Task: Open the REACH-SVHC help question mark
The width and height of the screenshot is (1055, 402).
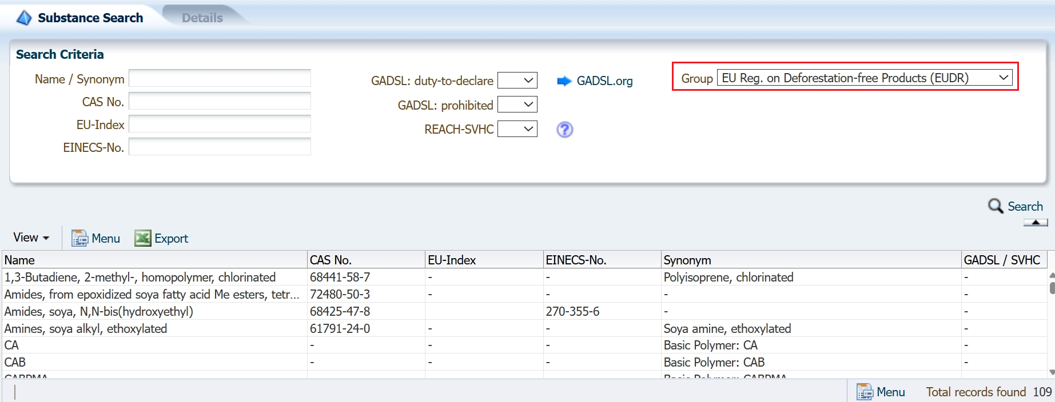Action: click(x=564, y=130)
